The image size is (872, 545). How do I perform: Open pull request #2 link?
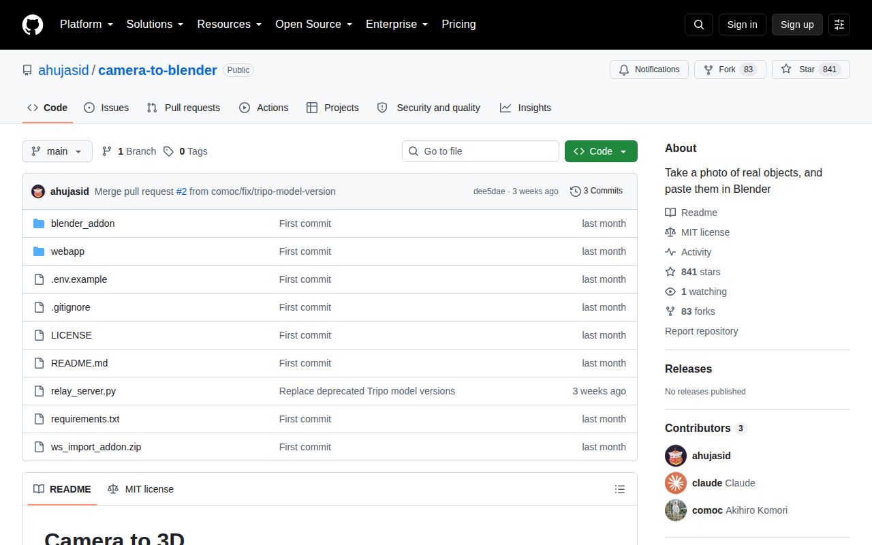click(181, 191)
